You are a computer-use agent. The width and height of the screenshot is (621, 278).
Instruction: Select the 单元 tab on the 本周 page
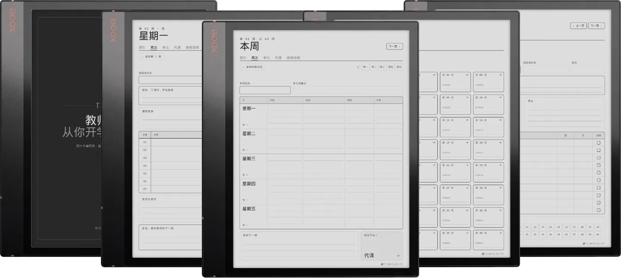267,58
